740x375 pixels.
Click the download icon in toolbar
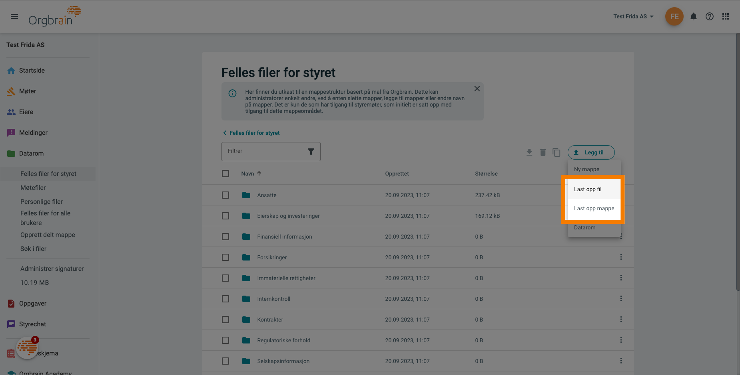529,152
